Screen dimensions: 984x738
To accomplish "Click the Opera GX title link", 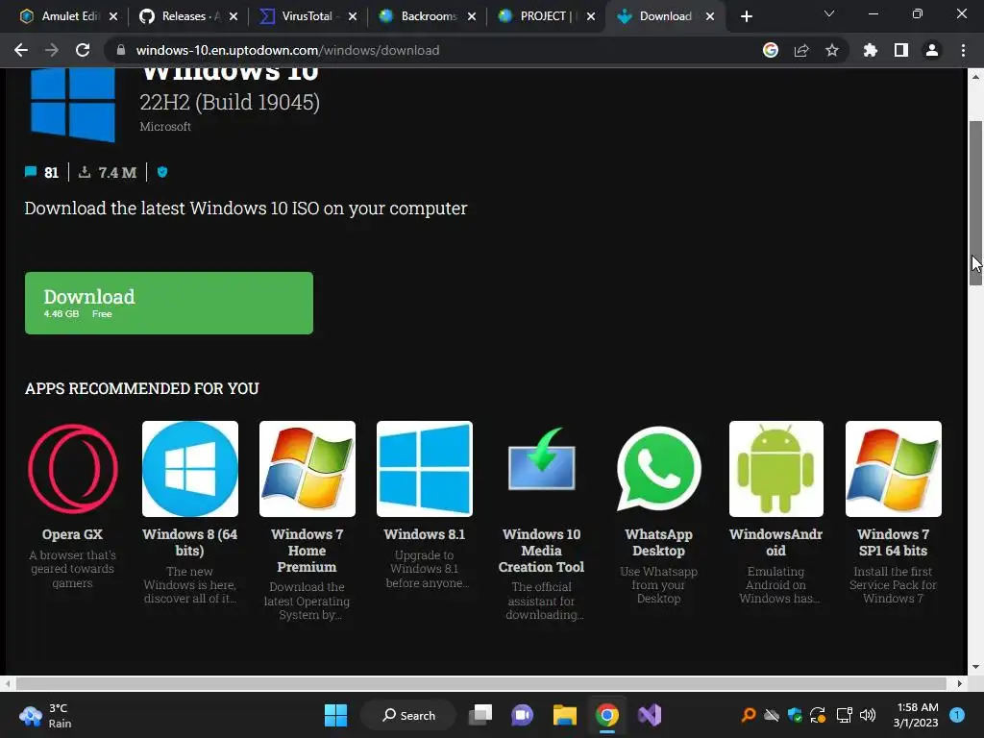I will pos(72,534).
